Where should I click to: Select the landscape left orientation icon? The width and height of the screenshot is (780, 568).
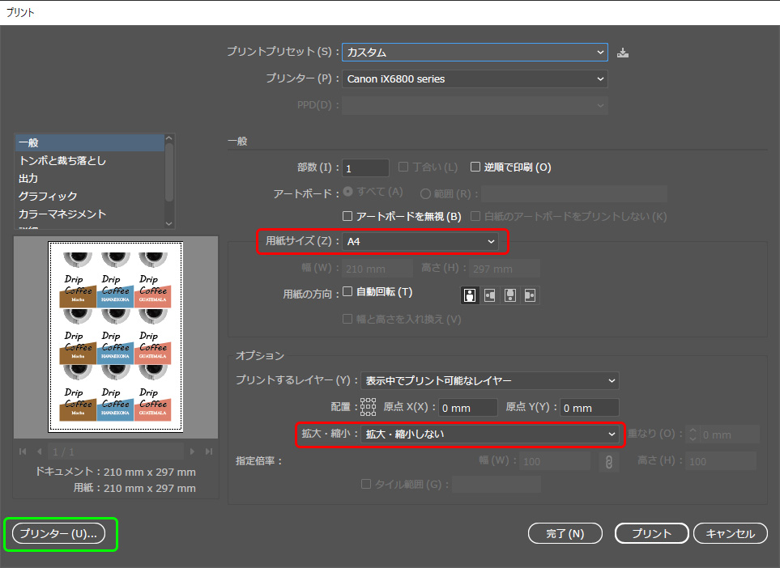(490, 295)
